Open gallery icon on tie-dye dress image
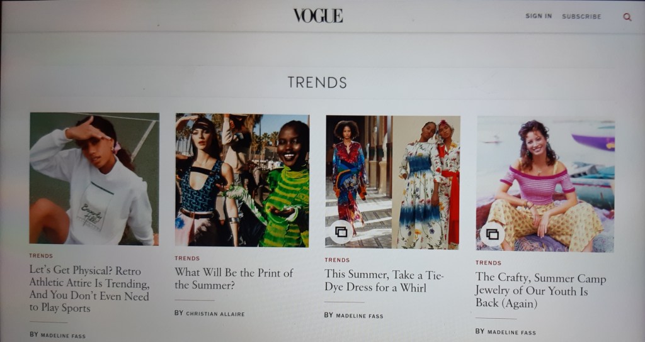The height and width of the screenshot is (342, 645). [341, 232]
